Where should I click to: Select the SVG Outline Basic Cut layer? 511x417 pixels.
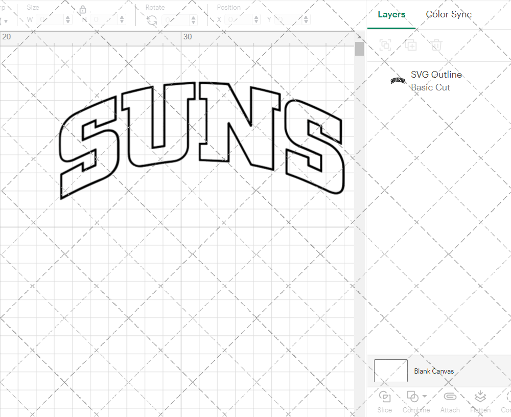tap(436, 80)
